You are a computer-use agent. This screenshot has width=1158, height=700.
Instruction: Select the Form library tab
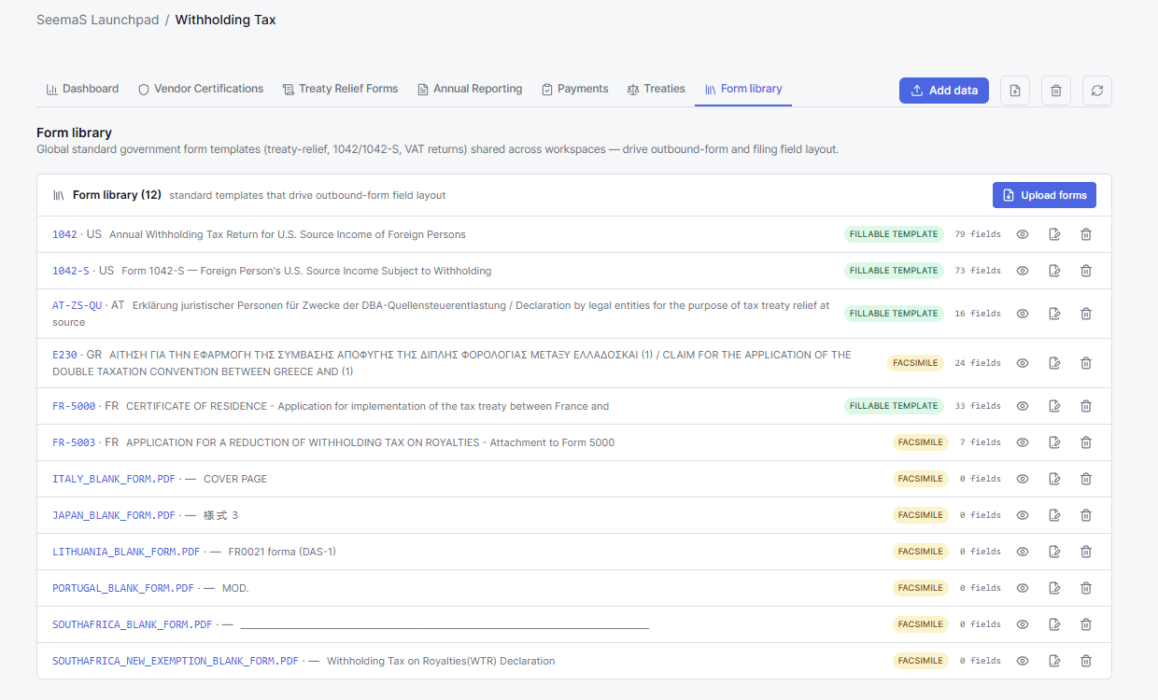[743, 89]
